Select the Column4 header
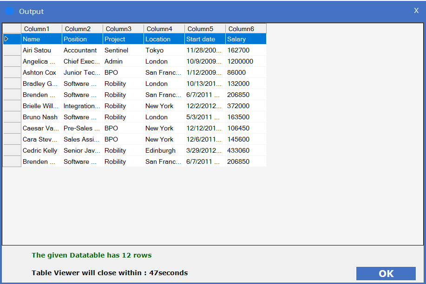Viewport: 426px width, 284px height. (x=164, y=29)
